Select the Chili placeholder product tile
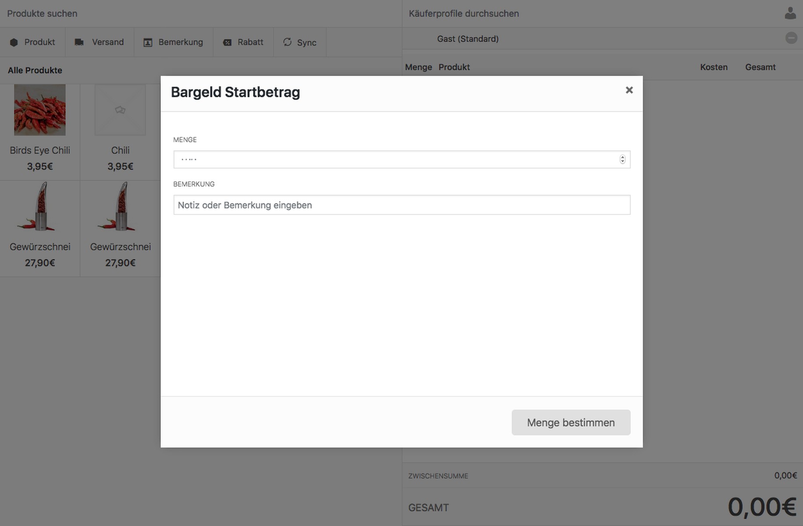 [120, 110]
